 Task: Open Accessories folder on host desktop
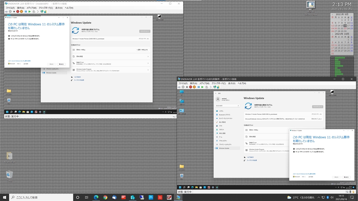click(x=9, y=157)
